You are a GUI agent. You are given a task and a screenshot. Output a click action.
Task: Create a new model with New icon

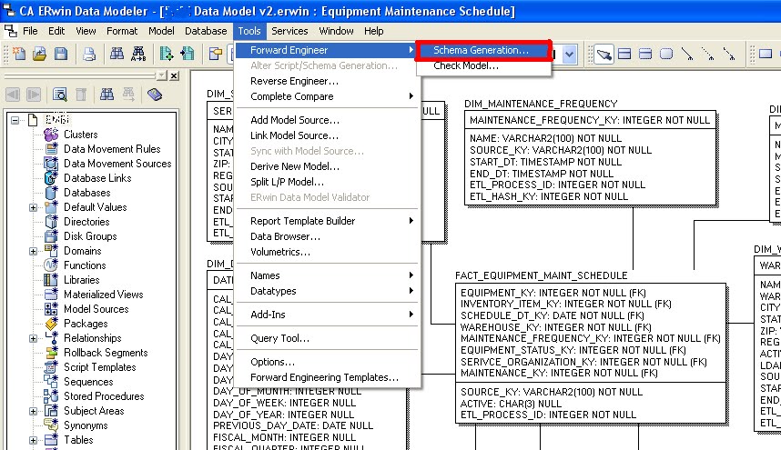19,54
